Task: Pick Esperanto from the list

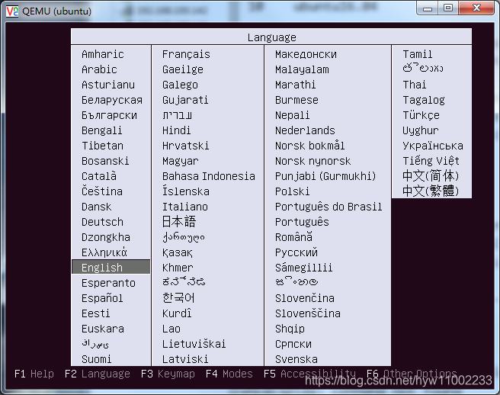Action: pos(108,283)
